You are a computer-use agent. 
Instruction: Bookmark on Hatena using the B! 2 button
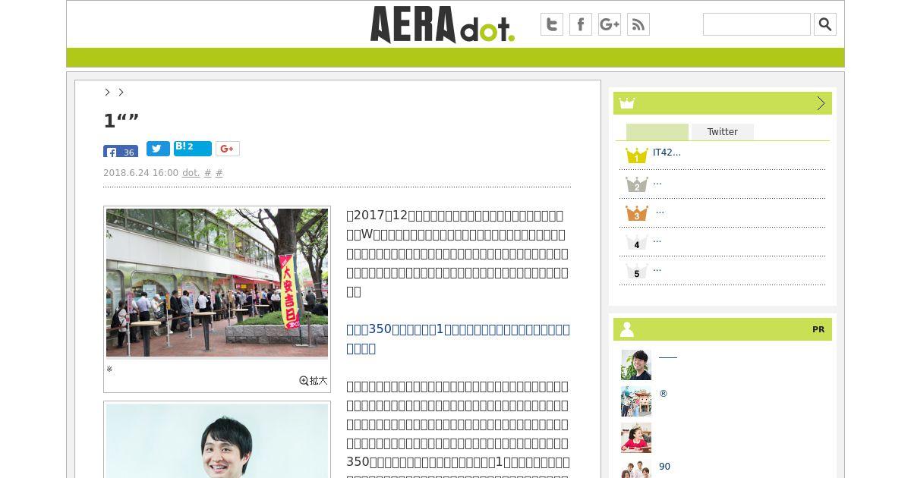193,148
